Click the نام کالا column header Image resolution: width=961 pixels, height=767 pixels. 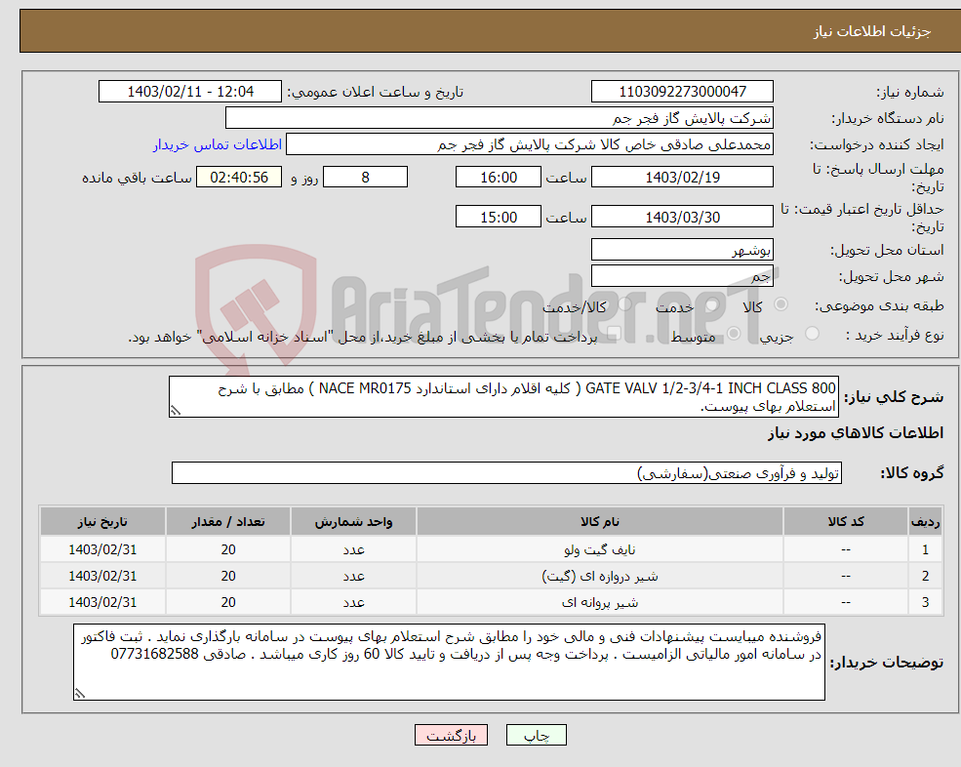click(x=599, y=521)
